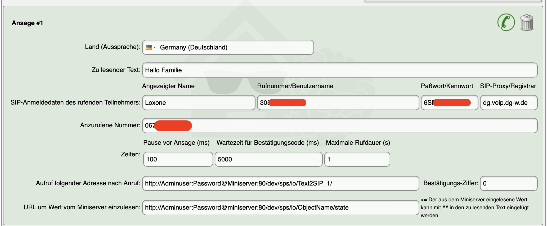
Task: Click the Miniserver value URL field
Action: [x=281, y=207]
